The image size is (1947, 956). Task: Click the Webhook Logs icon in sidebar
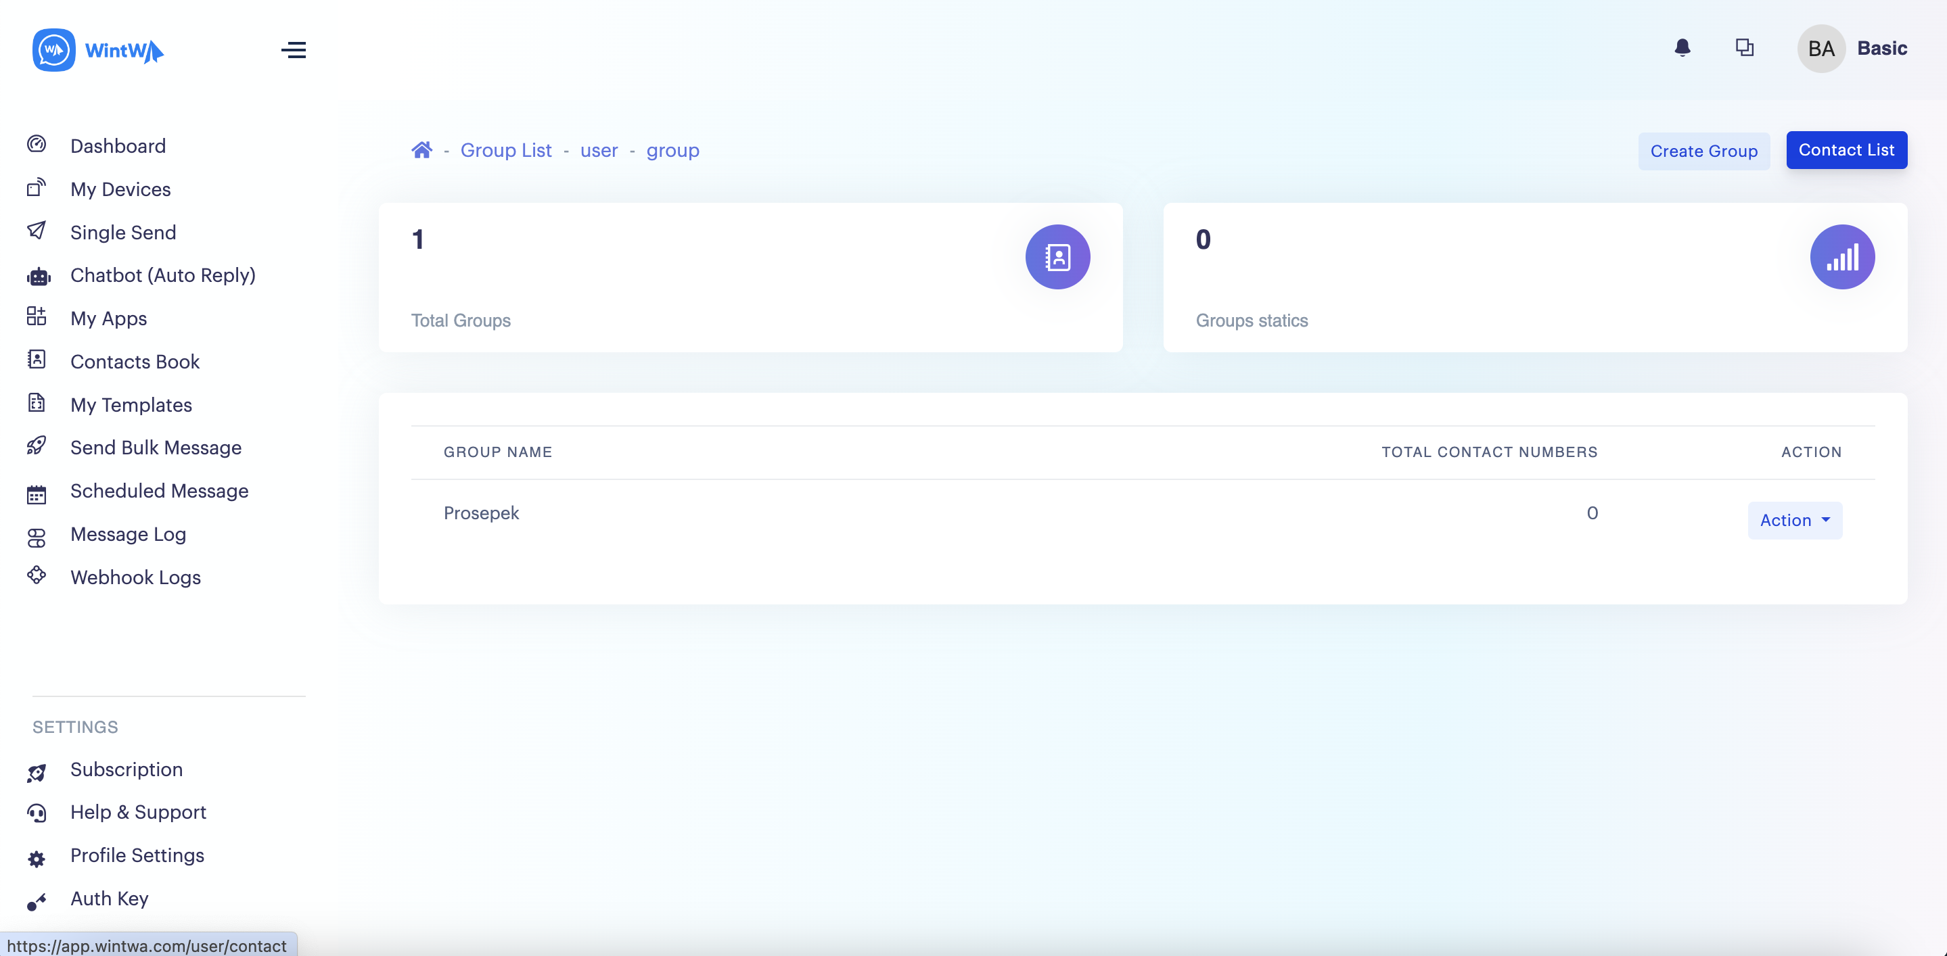(x=37, y=575)
